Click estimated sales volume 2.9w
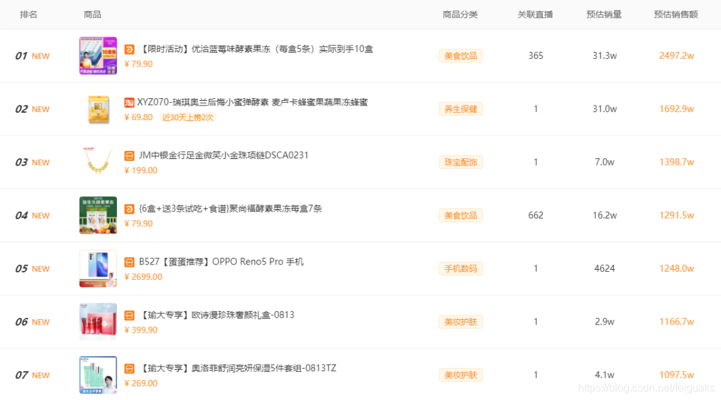Image resolution: width=721 pixels, height=400 pixels. tap(605, 322)
